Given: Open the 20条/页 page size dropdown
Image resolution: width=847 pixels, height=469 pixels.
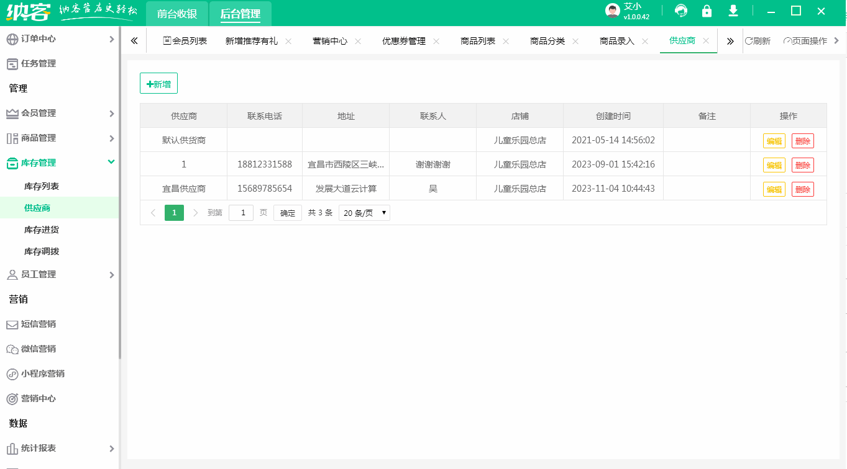Looking at the screenshot, I should [364, 212].
